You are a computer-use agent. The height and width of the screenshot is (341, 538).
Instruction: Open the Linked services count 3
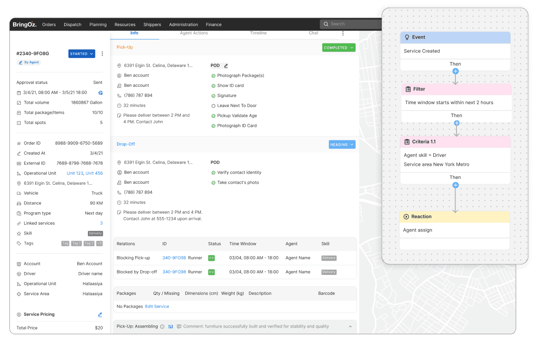point(101,223)
